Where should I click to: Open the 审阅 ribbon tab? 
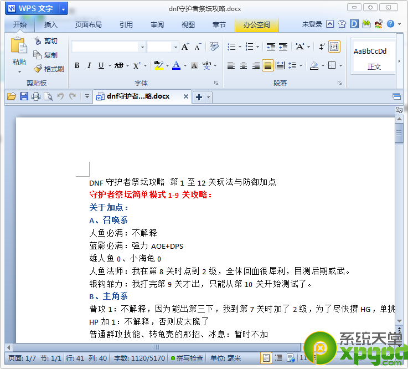[x=157, y=25]
